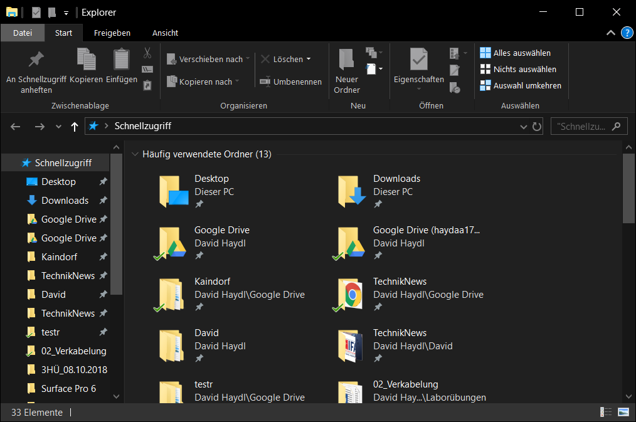The width and height of the screenshot is (636, 422).
Task: Click the pin icon next to Kaindorf in sidebar
Action: click(x=103, y=256)
